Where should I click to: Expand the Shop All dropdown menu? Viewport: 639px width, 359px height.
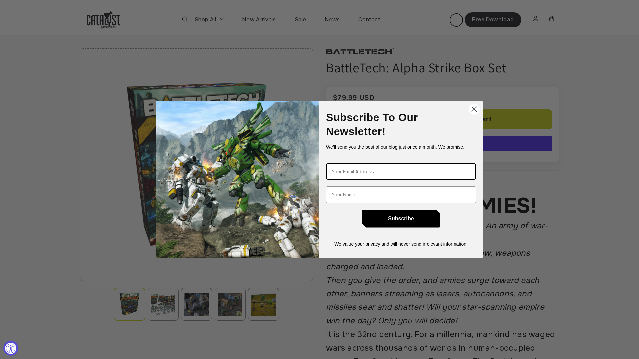209,19
